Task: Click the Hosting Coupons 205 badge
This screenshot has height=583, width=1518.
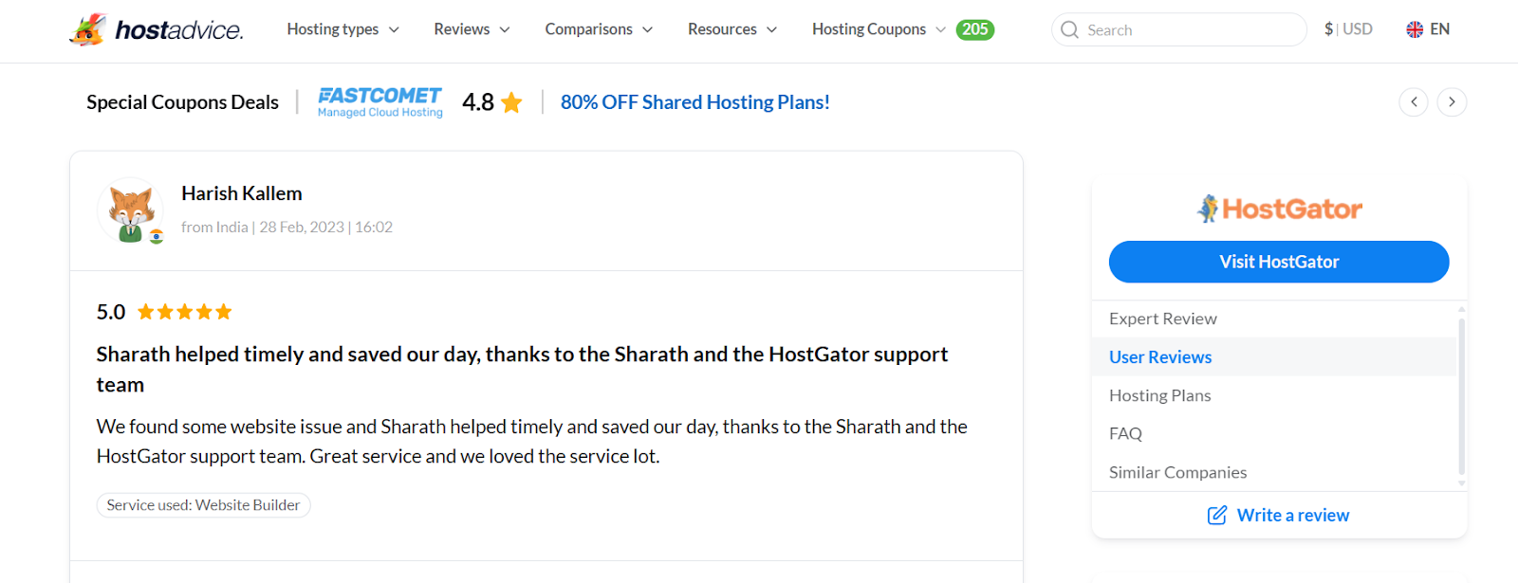Action: coord(975,29)
